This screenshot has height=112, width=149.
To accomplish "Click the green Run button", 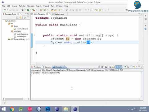I will [28, 10].
